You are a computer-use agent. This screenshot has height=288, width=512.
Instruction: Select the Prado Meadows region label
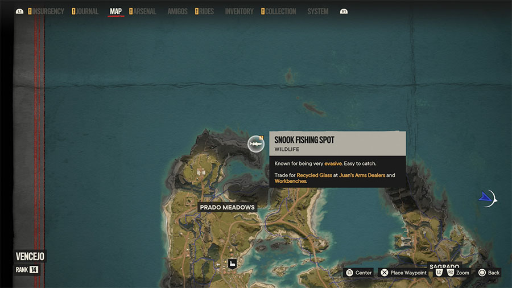(x=227, y=207)
